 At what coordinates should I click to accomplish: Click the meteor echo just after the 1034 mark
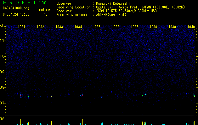point(83,95)
